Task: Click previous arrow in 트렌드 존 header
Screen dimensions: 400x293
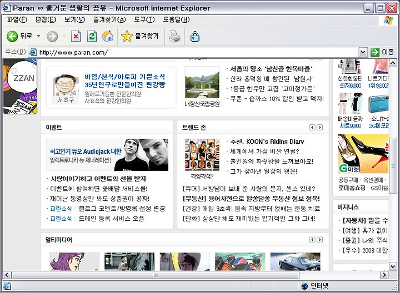Action: (x=312, y=127)
